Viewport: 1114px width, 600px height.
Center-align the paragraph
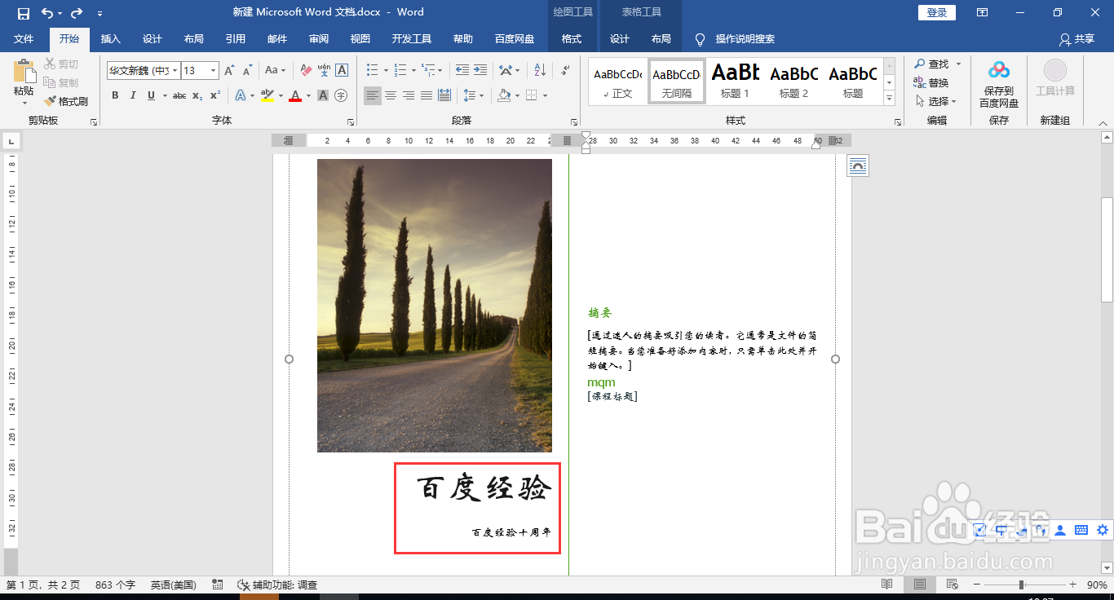pyautogui.click(x=391, y=95)
